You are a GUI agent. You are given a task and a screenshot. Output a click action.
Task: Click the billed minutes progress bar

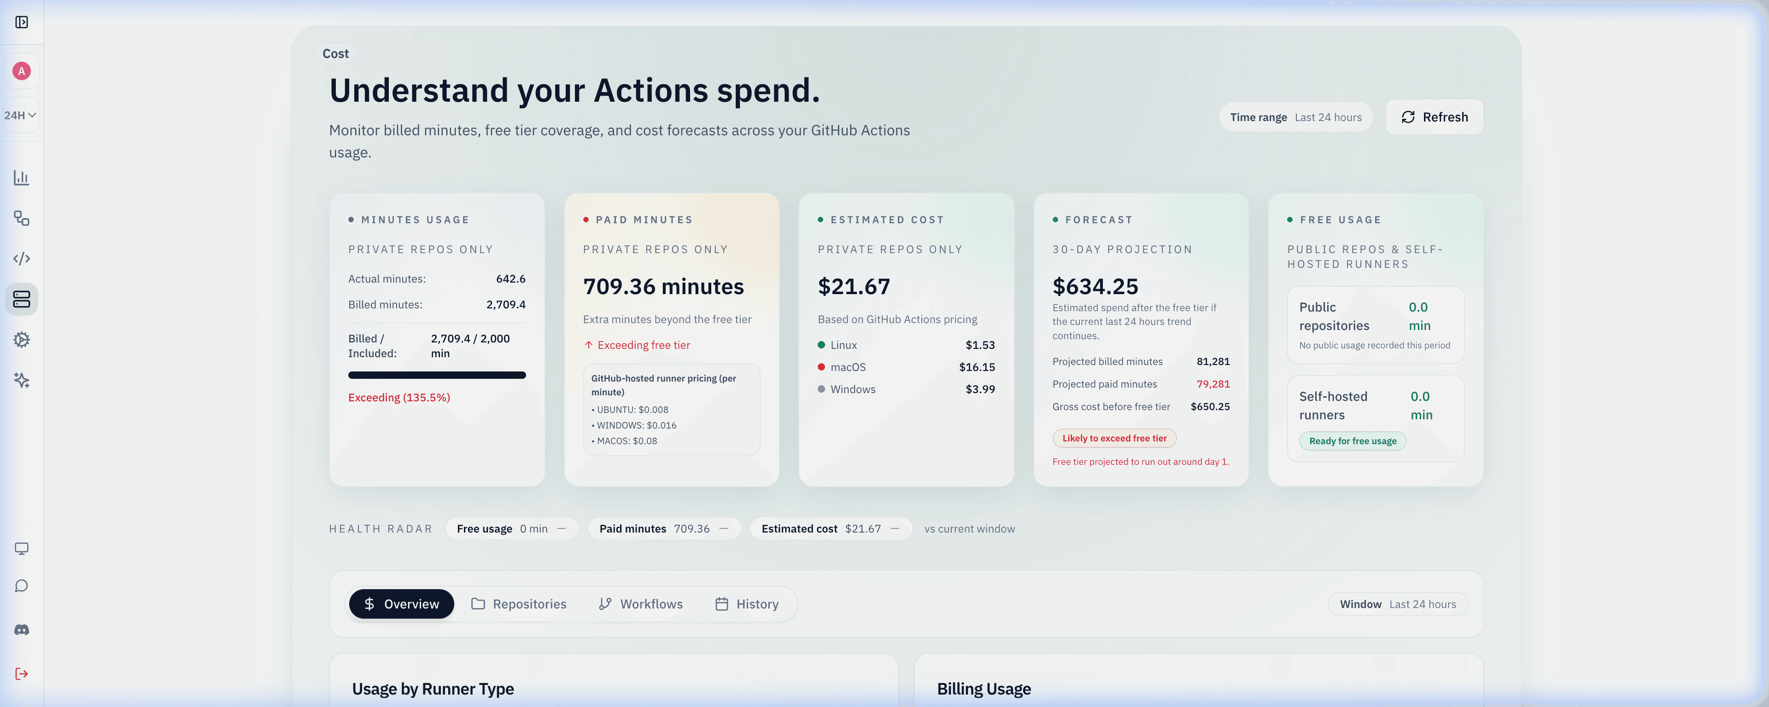[x=437, y=376]
